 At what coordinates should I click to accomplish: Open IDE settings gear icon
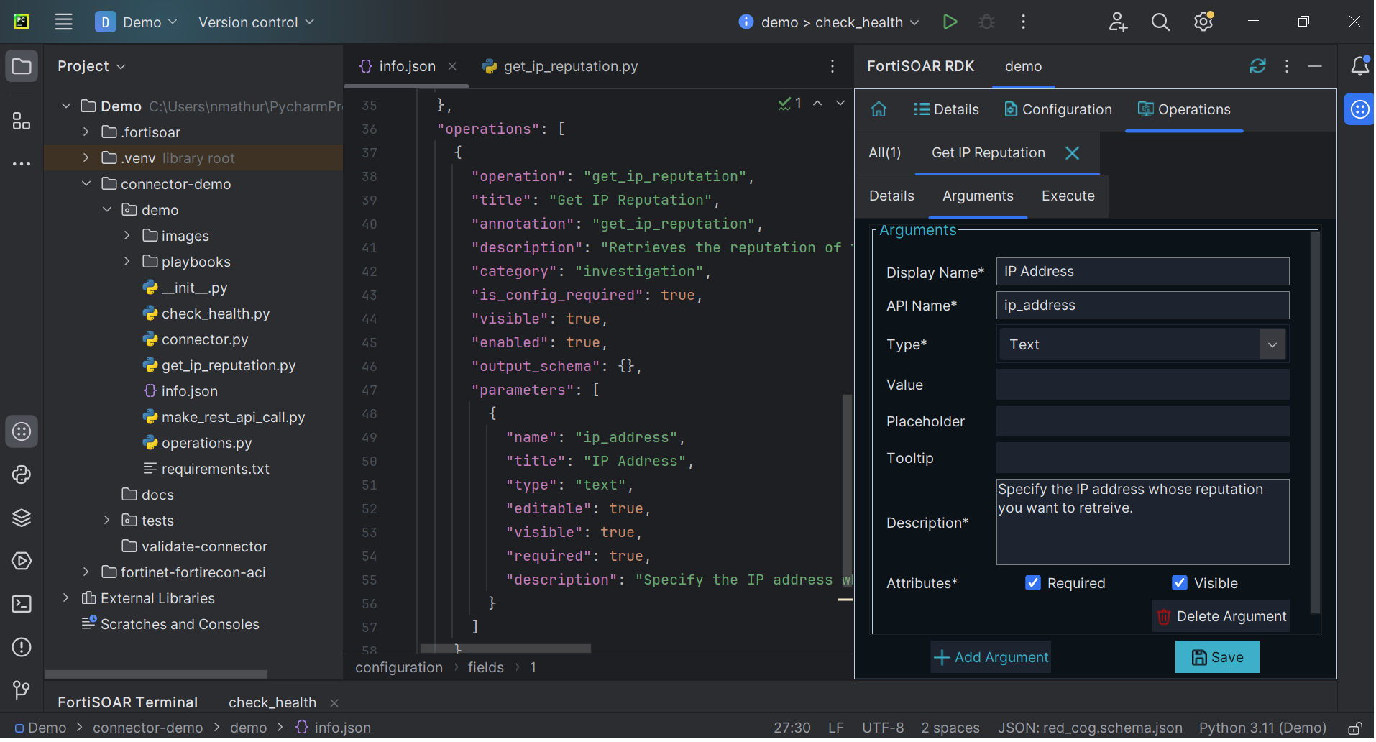(x=1203, y=22)
